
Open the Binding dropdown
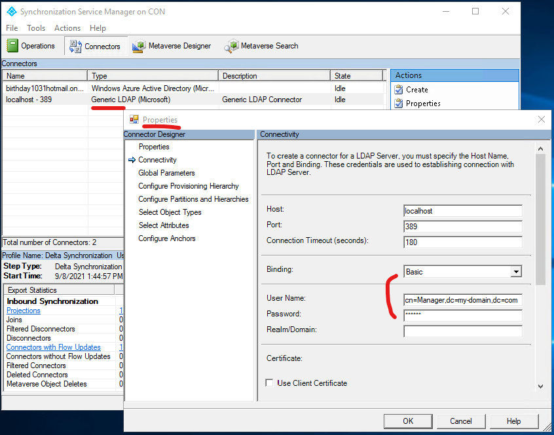tap(516, 272)
